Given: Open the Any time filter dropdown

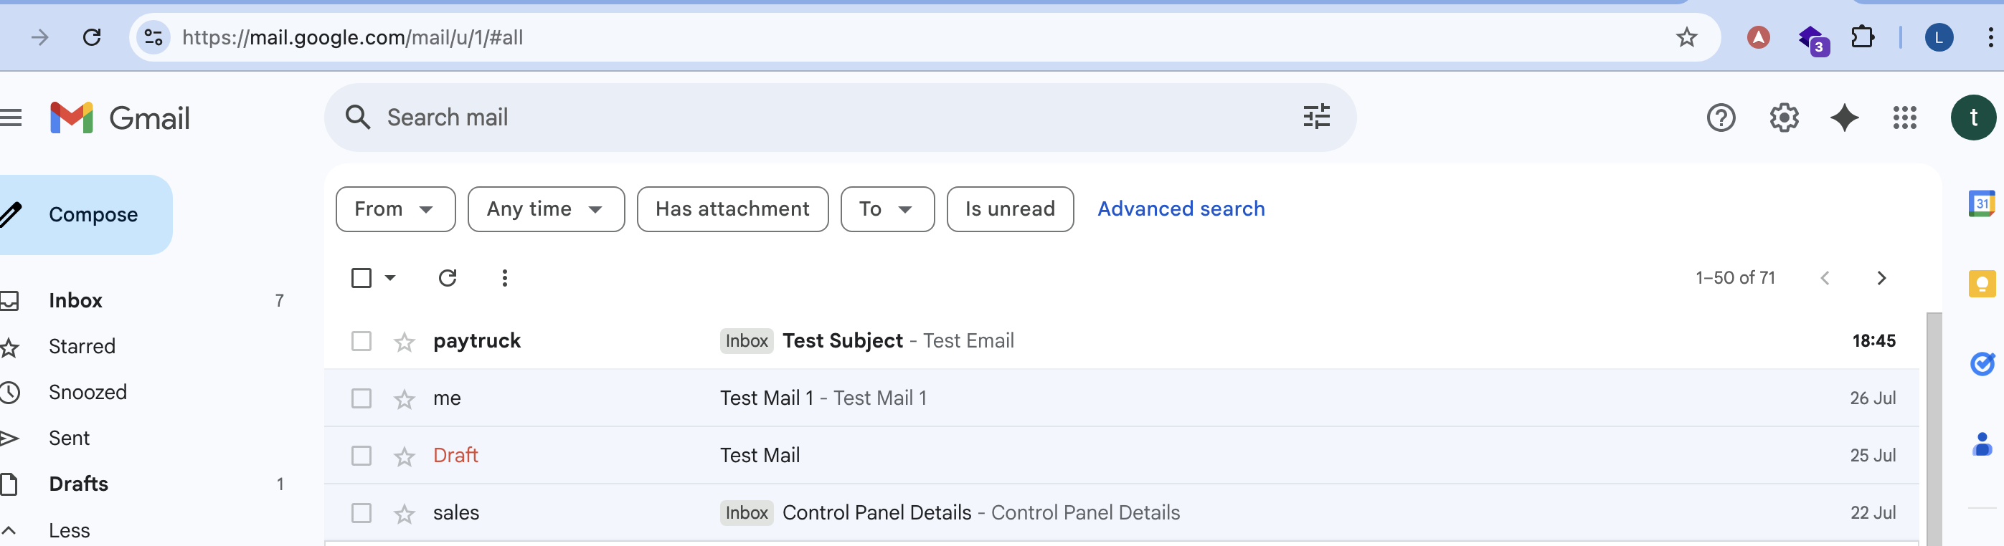Looking at the screenshot, I should 545,209.
